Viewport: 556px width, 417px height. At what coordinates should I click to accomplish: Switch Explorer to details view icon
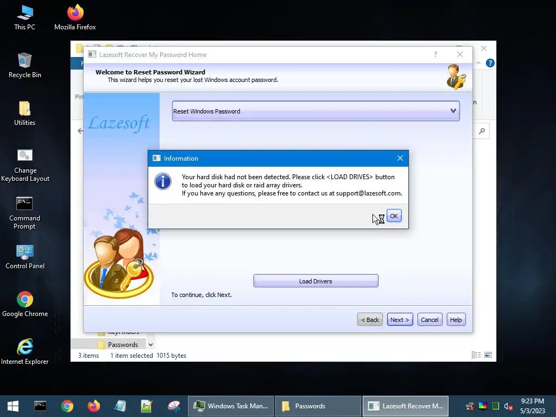point(476,355)
